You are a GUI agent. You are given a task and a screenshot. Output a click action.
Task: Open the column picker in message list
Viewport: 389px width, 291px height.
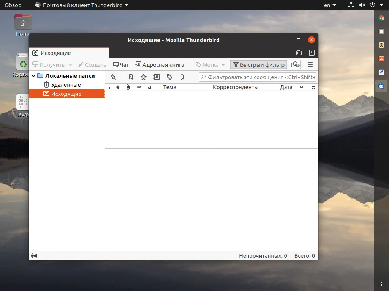313,87
